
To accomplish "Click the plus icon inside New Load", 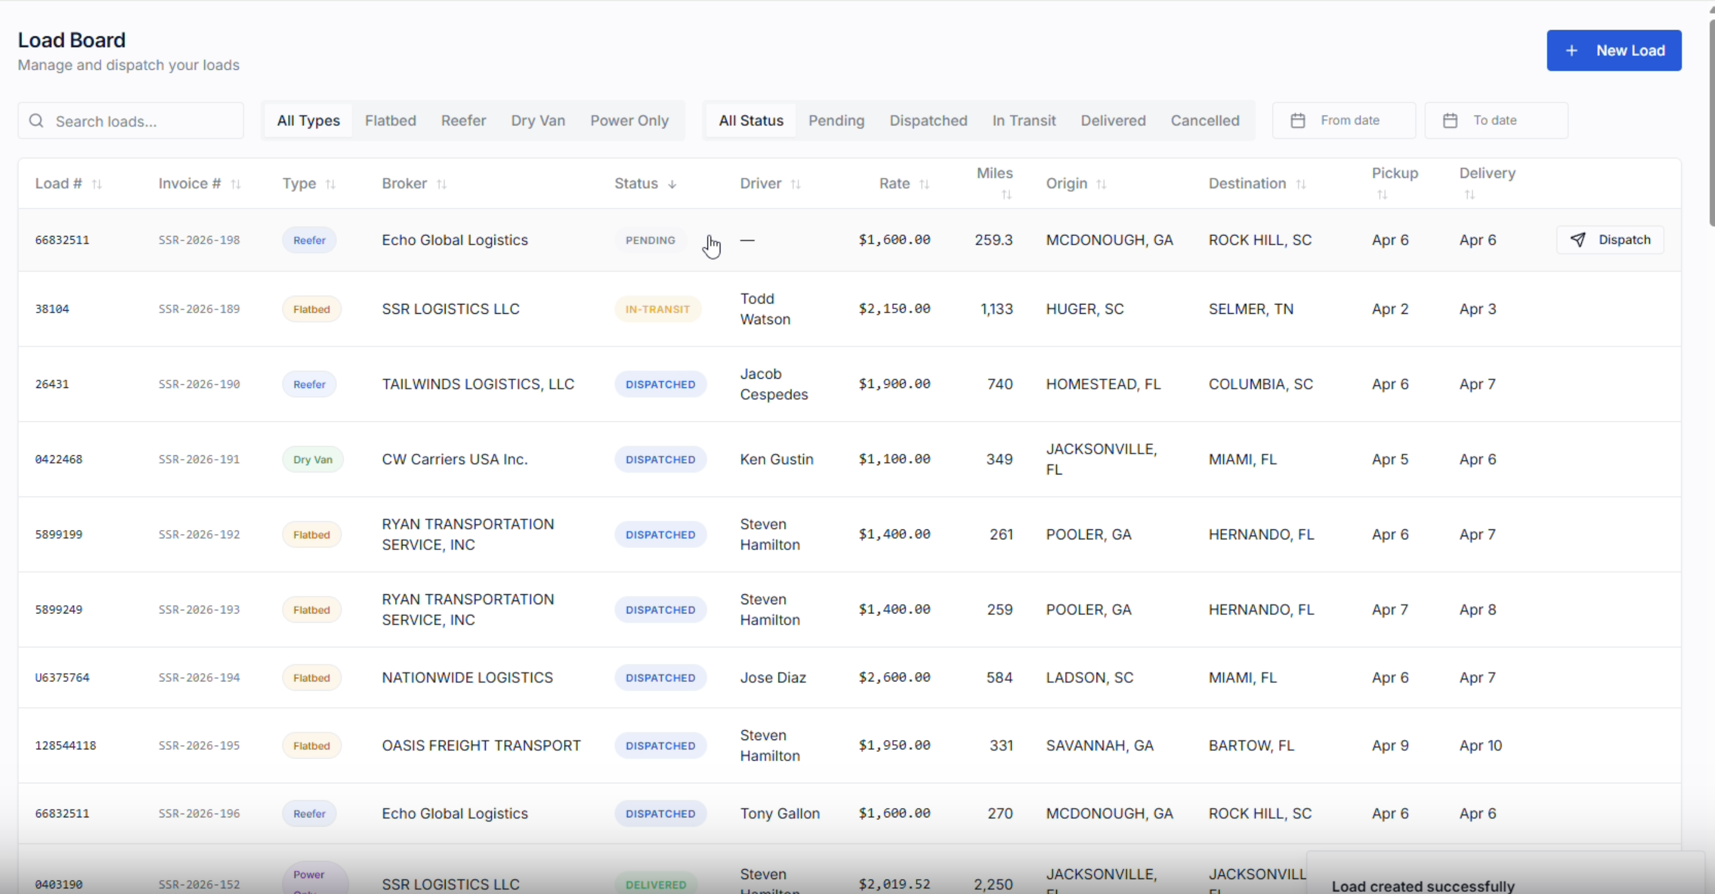I will [1572, 50].
